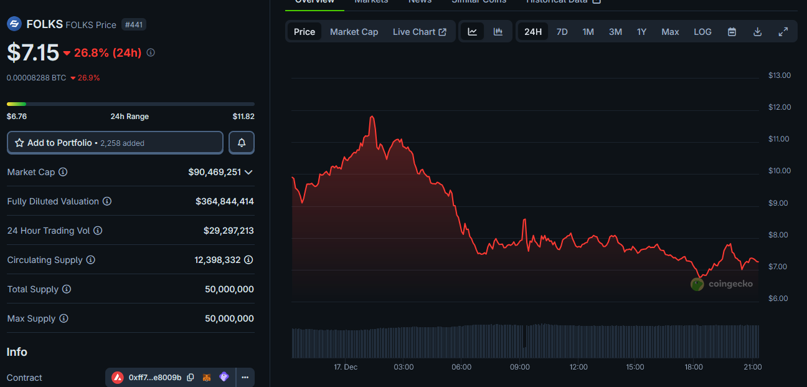Click the $90,469,251 market cap value
Image resolution: width=807 pixels, height=387 pixels.
214,172
